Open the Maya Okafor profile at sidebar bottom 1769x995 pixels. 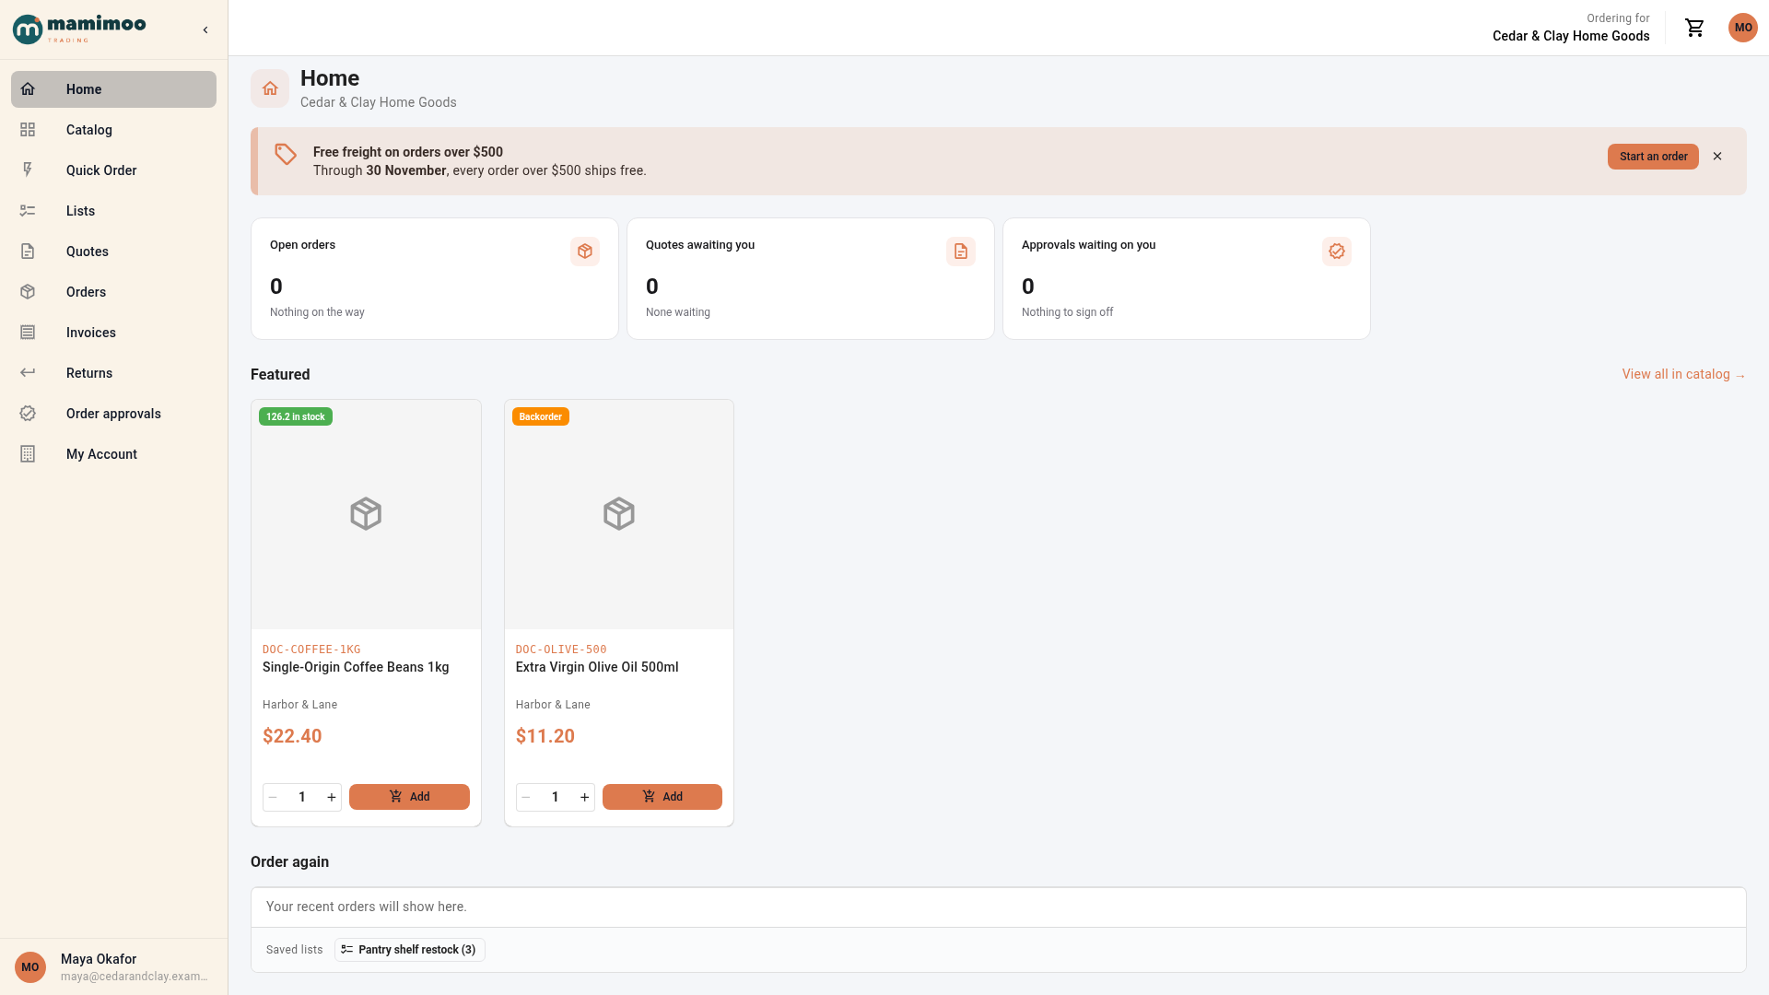point(113,967)
